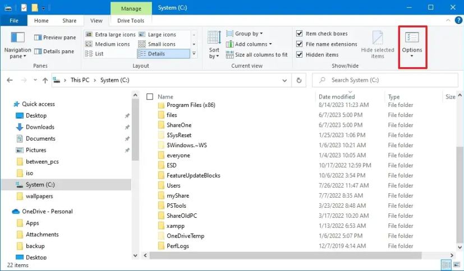Click Properties icon in quick access toolbar

[x=24, y=8]
